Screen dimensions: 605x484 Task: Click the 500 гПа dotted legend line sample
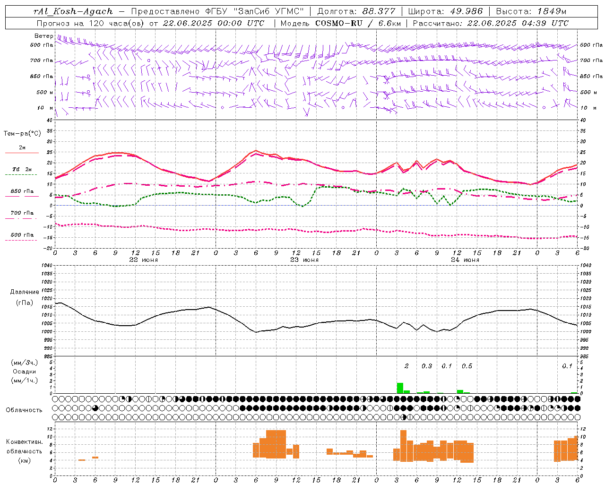[21, 240]
